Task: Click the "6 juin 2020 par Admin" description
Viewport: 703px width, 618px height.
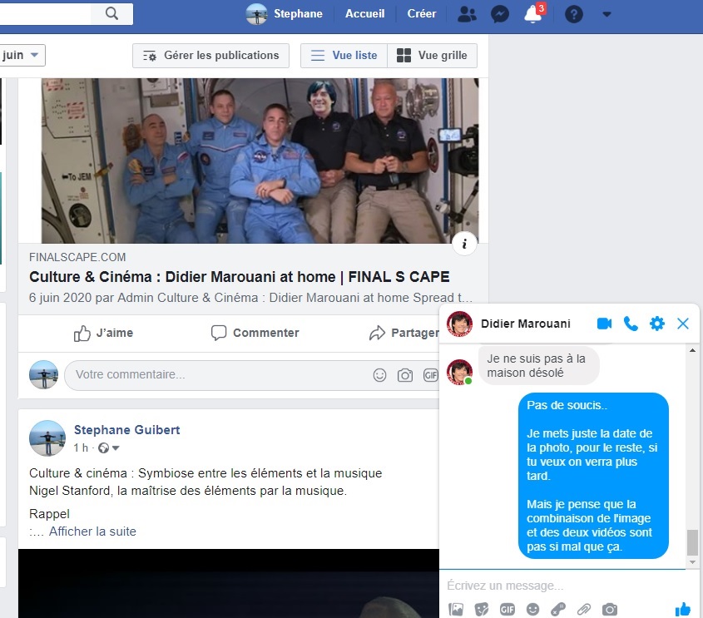Action: click(250, 298)
